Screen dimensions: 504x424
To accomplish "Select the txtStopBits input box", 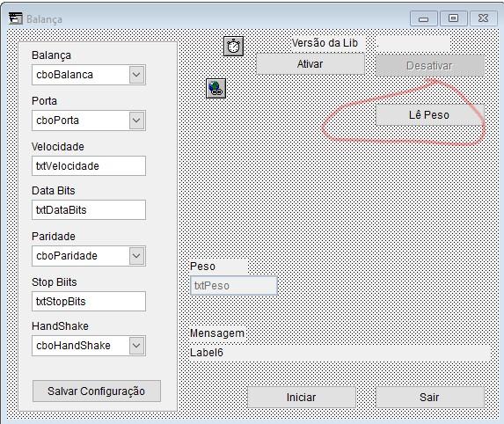I will [89, 301].
